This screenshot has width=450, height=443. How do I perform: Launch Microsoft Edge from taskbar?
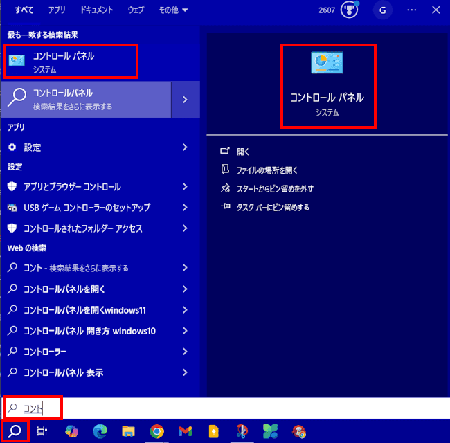point(100,431)
